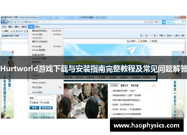Click the refresh icon next to address bar

coord(147,22)
